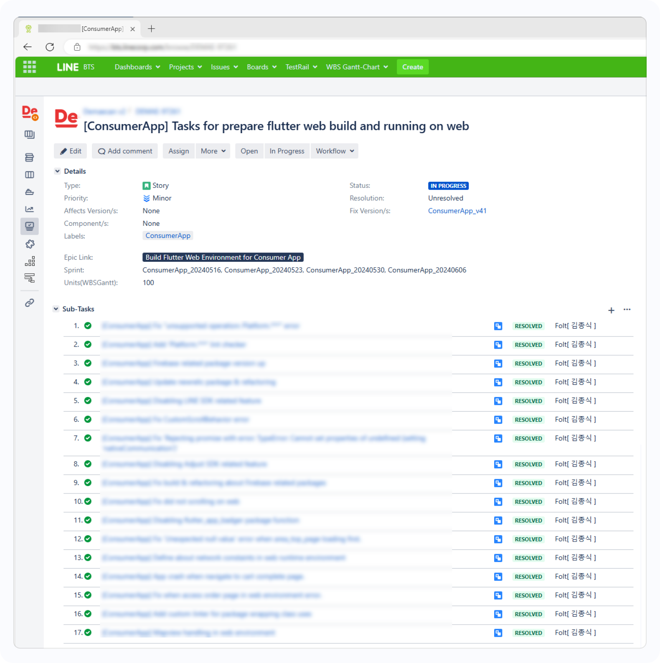Click the ConsumerApp label link
The height and width of the screenshot is (663, 660).
[168, 236]
